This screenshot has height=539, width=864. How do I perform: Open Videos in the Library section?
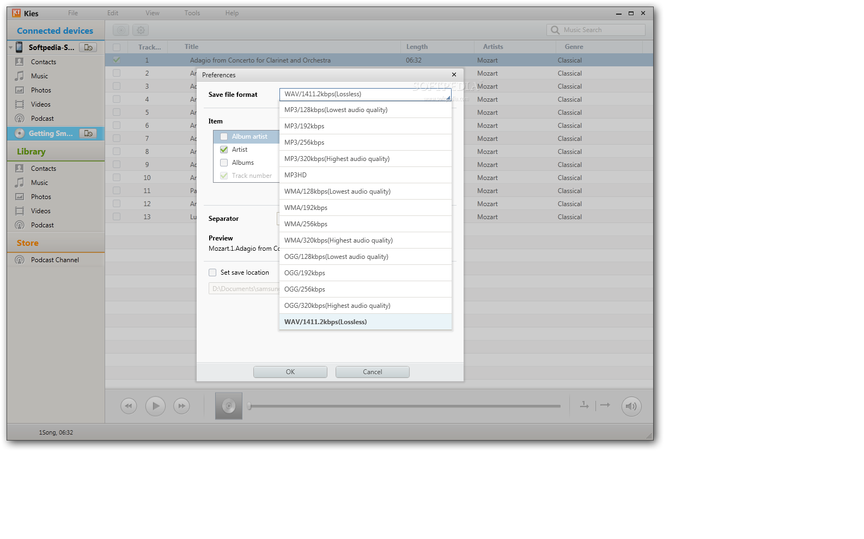tap(40, 211)
